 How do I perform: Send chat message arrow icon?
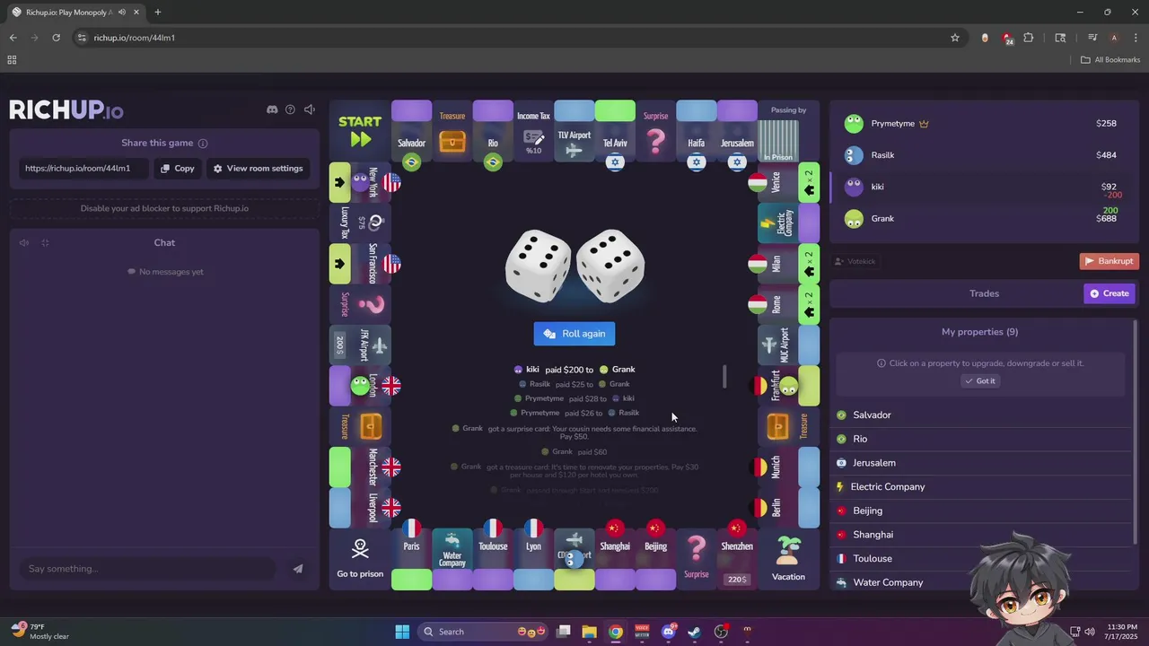tap(298, 569)
